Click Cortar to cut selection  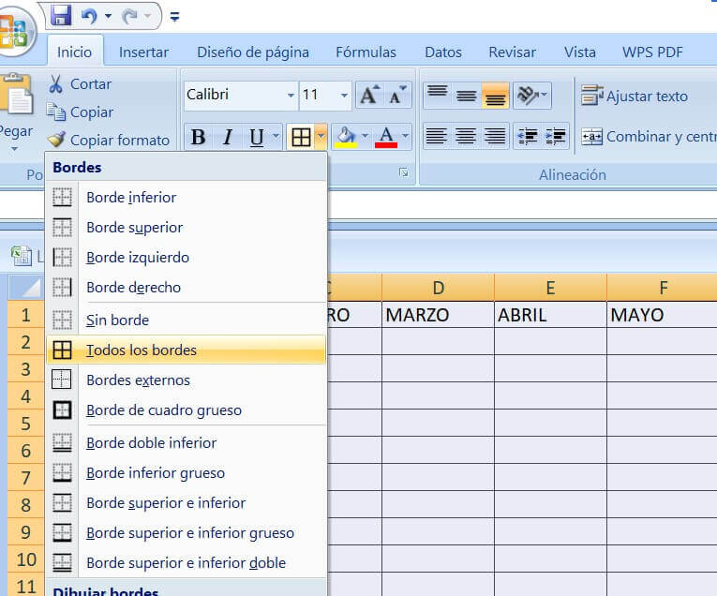coord(80,84)
